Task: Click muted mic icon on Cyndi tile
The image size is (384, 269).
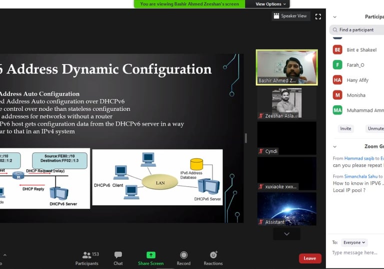Action: [261, 151]
